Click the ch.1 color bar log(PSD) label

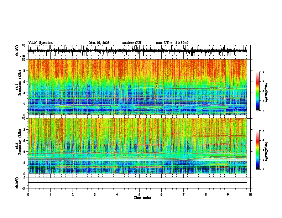click(x=267, y=93)
